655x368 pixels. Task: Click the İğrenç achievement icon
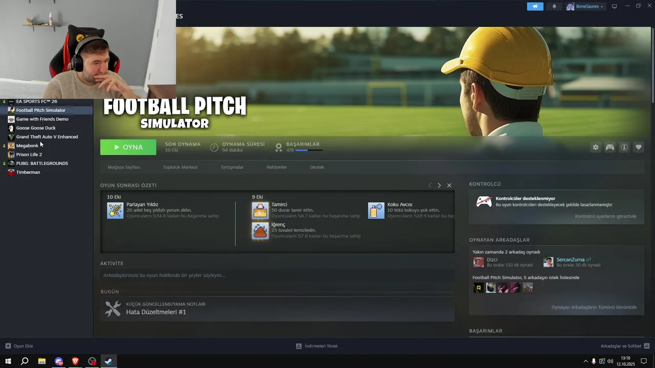pyautogui.click(x=260, y=231)
